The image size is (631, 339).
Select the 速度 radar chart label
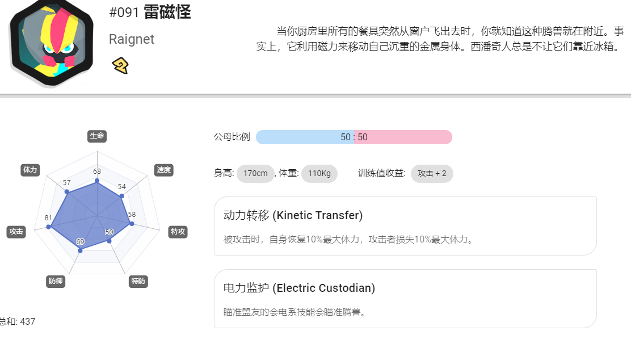click(x=164, y=170)
